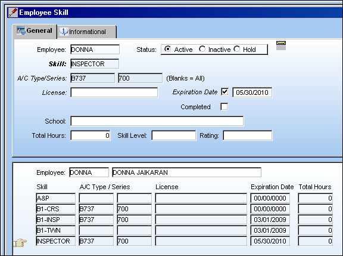This screenshot has width=343, height=256.
Task: Click expiration date of A&P row
Action: click(x=270, y=198)
